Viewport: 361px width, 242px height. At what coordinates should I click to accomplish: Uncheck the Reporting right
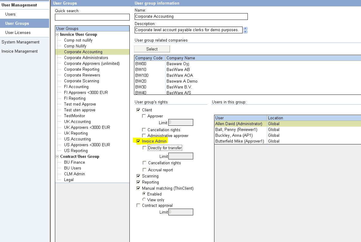(138, 182)
